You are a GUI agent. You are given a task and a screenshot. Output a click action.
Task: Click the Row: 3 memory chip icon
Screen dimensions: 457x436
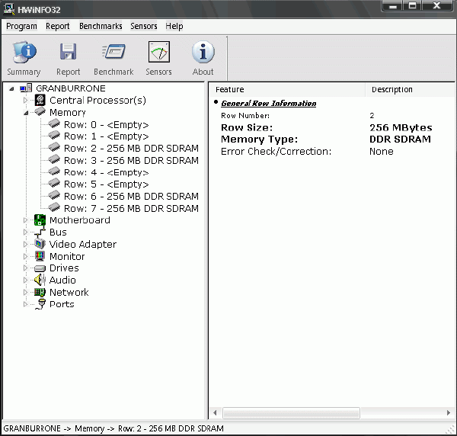pos(54,159)
